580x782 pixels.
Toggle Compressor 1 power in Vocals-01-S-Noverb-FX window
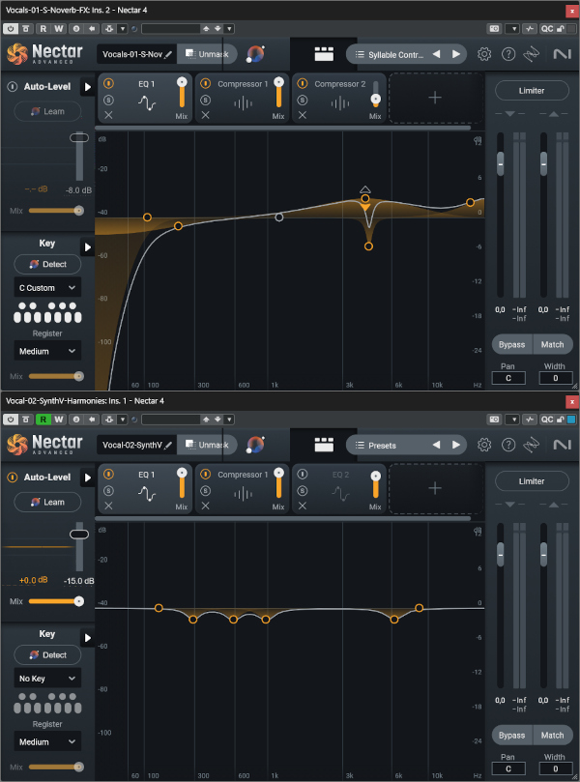pyautogui.click(x=205, y=84)
